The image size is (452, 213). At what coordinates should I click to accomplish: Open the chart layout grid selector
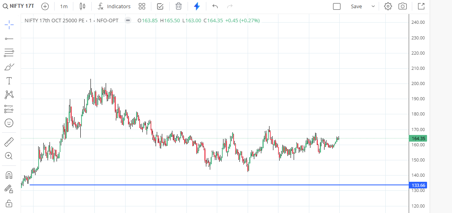pyautogui.click(x=142, y=6)
